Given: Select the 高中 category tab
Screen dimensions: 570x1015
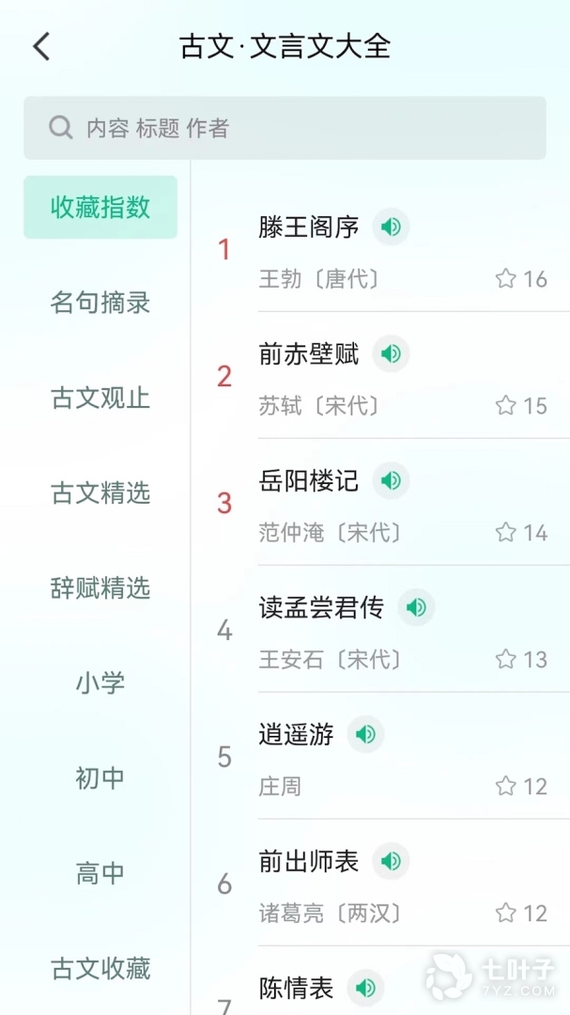Looking at the screenshot, I should coord(100,873).
